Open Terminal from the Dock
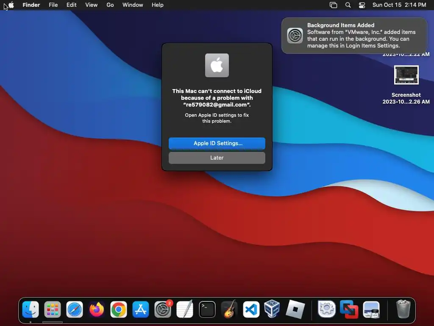 (x=207, y=309)
